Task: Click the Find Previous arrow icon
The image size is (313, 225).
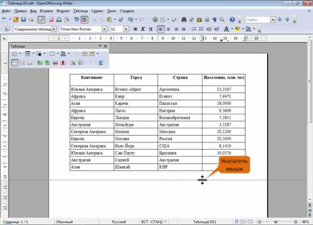Action: coord(287,19)
